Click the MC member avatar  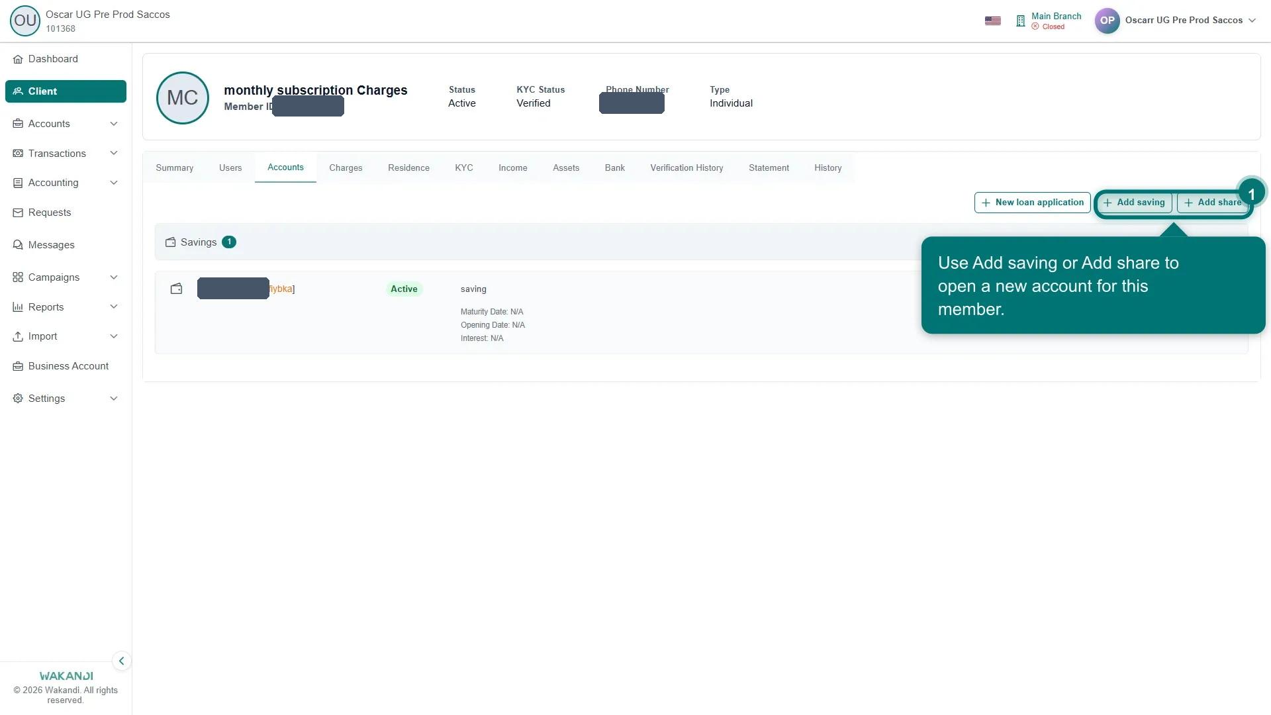[x=183, y=98]
